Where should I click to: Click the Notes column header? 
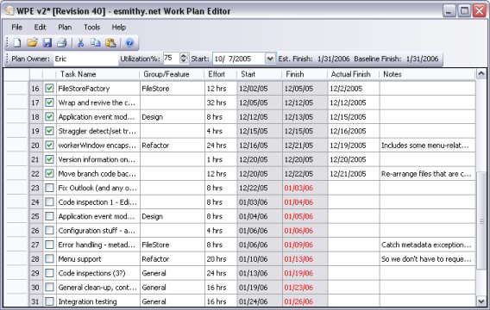(x=427, y=74)
